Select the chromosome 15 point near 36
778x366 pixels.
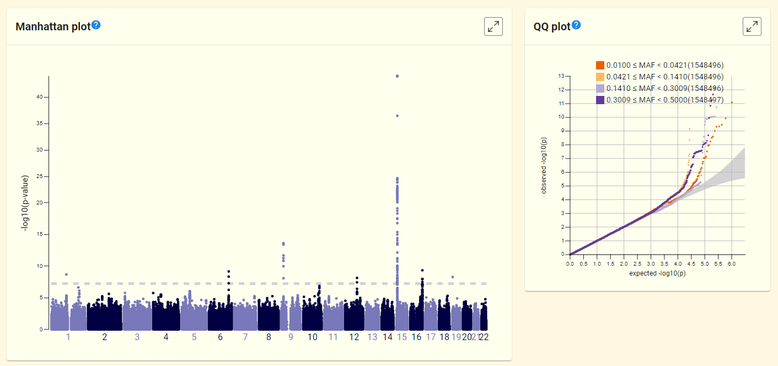tap(397, 116)
